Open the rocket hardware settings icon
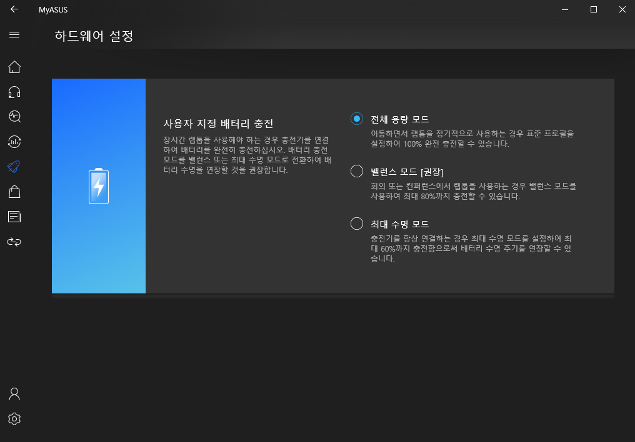This screenshot has width=635, height=442. pos(14,167)
